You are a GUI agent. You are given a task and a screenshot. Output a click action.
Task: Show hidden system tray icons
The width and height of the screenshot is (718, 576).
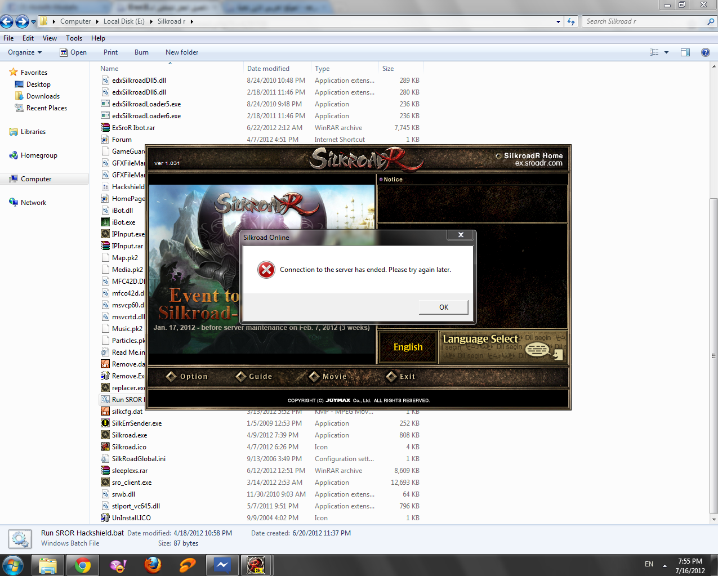[665, 565]
